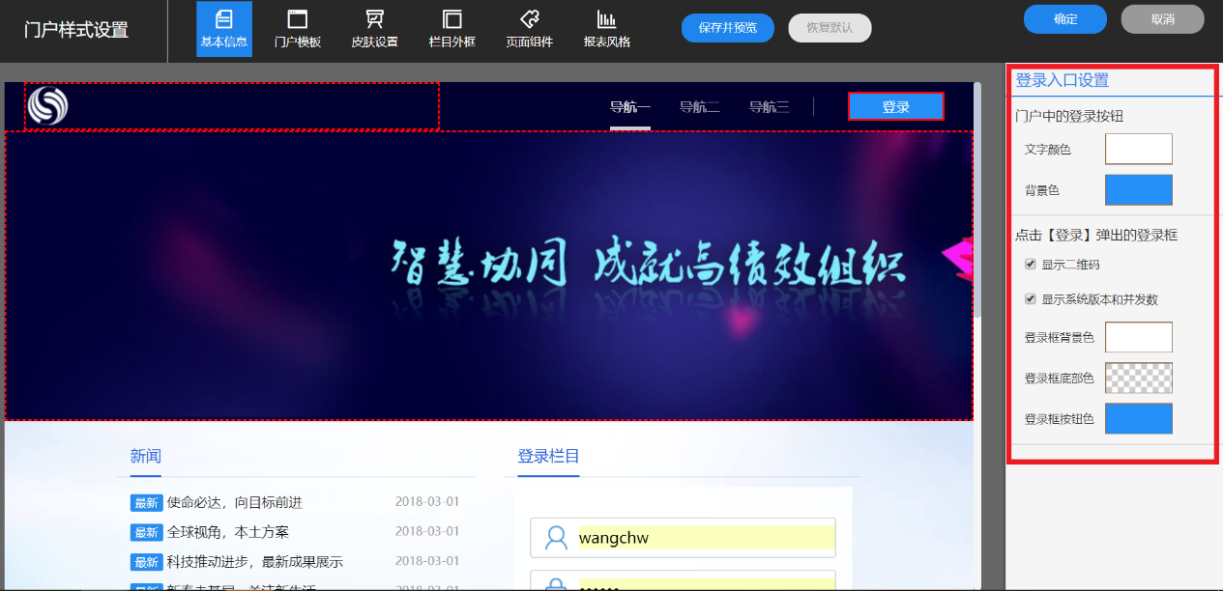
Task: Open the 背景色 blue color swatch
Action: tap(1138, 189)
